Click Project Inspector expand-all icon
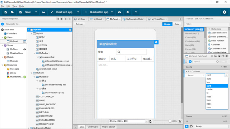The height and width of the screenshot is (129, 230). point(57,19)
